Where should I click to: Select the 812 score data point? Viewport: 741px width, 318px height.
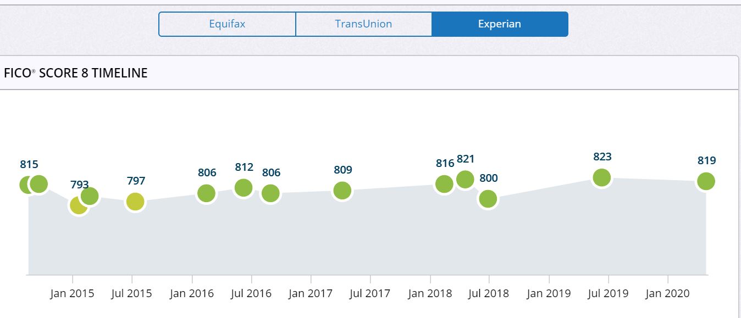point(244,188)
